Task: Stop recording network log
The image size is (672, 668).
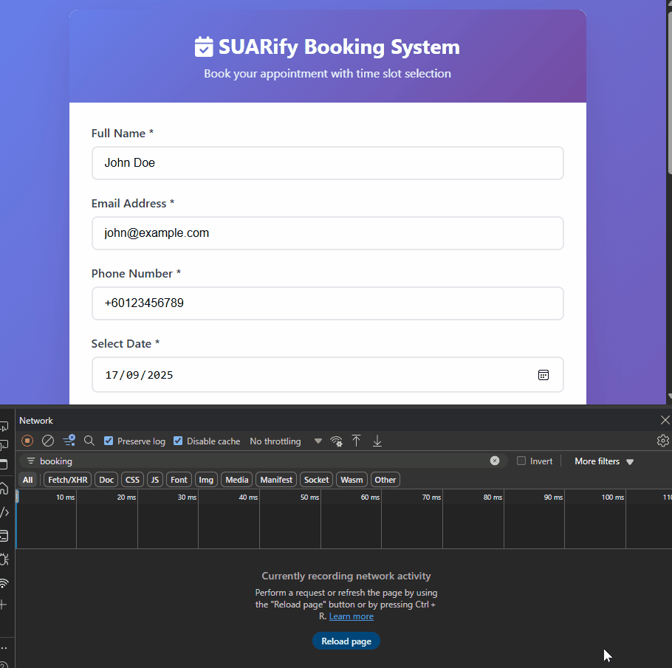Action: click(27, 441)
